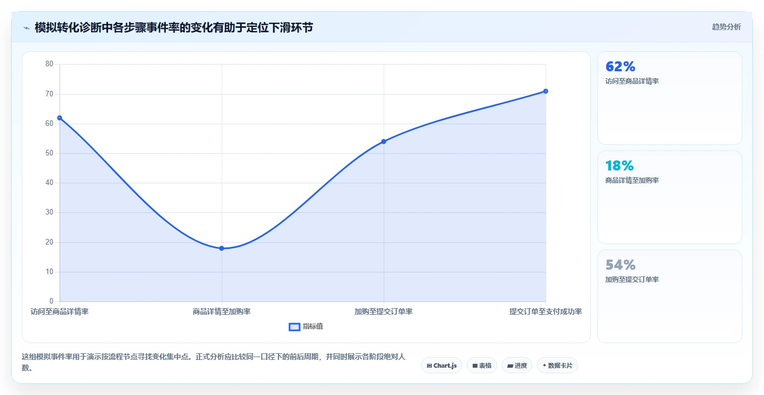Click the data point for 商品详情至加购率
The width and height of the screenshot is (764, 395).
pos(222,248)
